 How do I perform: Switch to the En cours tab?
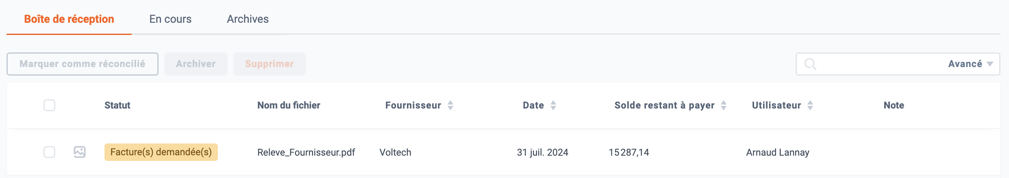tap(170, 19)
